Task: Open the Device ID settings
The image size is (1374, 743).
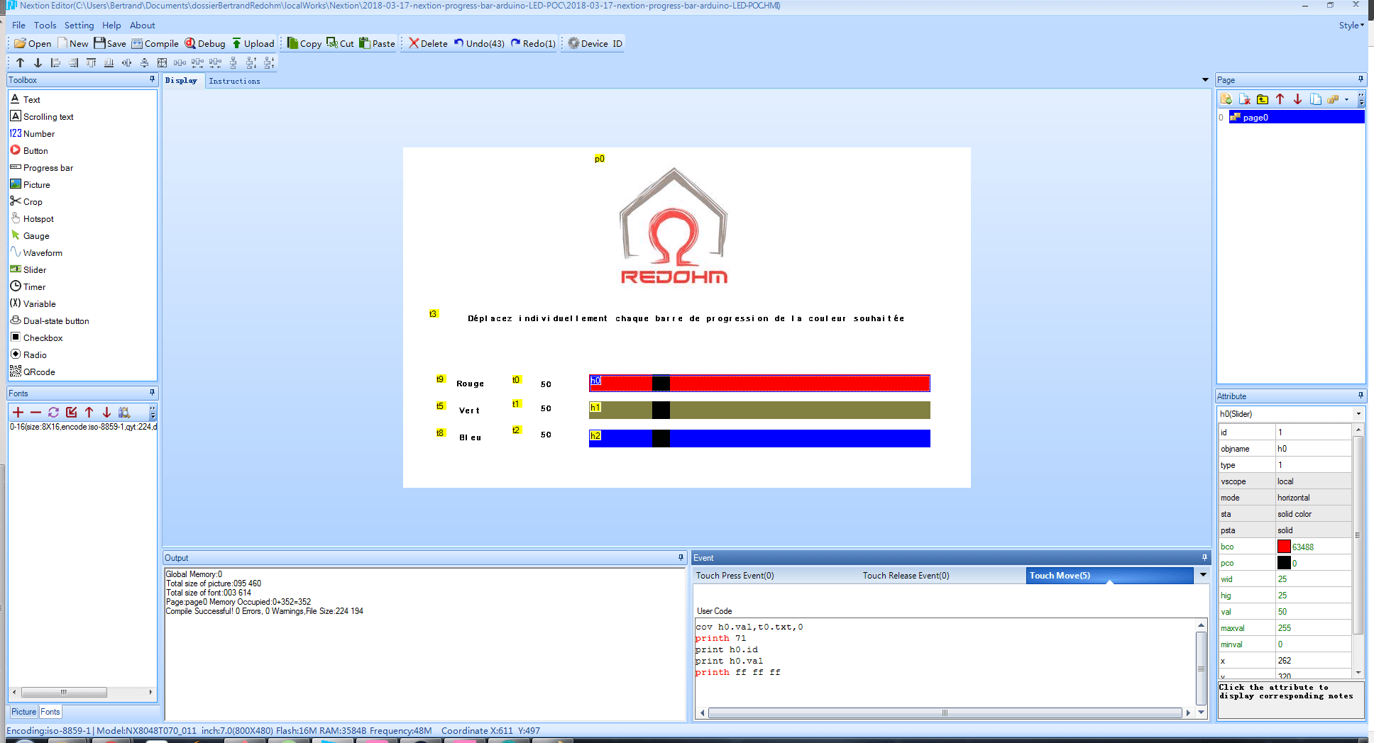Action: tap(595, 43)
